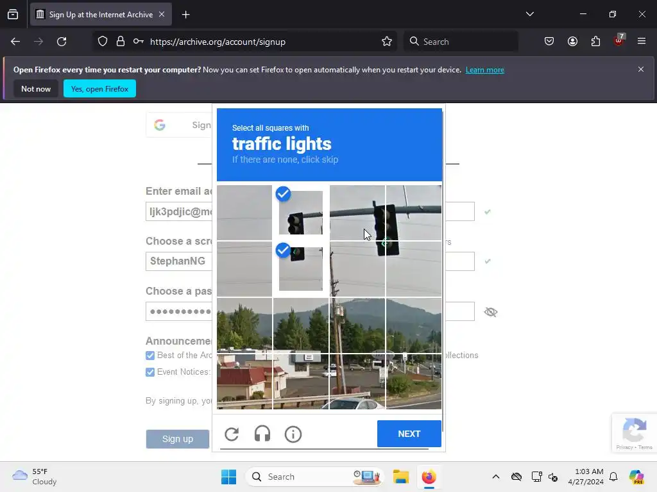
Task: Click the OneDrive tray icon
Action: [516, 477]
